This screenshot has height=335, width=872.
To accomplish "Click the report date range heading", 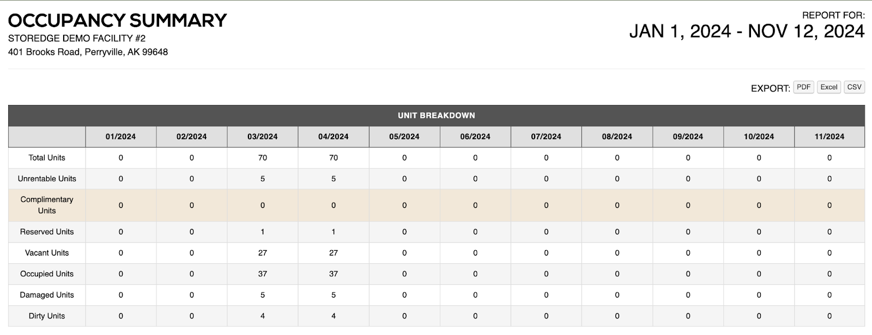I will point(747,32).
